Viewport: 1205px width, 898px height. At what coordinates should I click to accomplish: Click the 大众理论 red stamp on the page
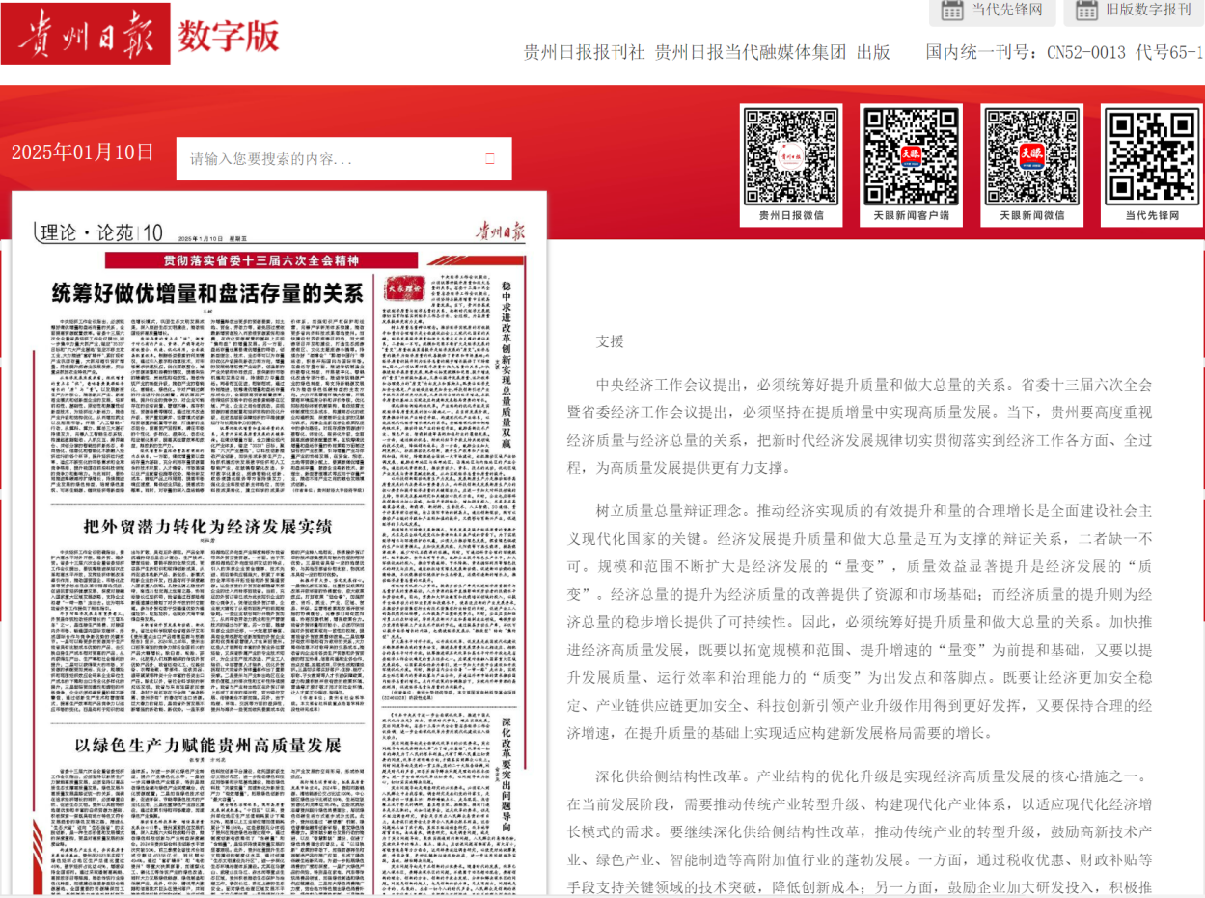[405, 287]
